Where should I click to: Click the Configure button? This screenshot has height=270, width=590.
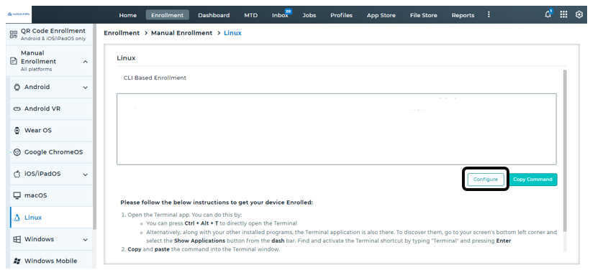[486, 179]
